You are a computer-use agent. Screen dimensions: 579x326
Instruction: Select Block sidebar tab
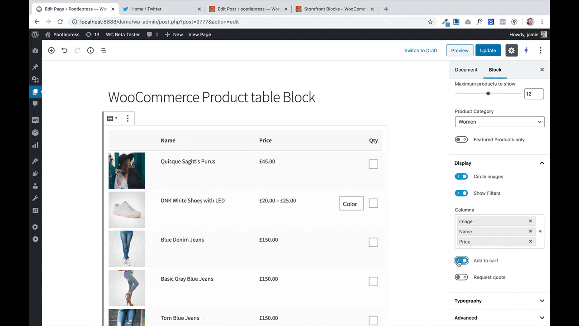point(495,70)
